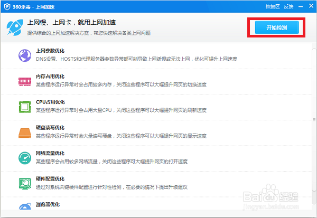Select the purple globe 上网参数优化 icon
Image resolution: width=317 pixels, height=218 pixels.
coord(25,55)
